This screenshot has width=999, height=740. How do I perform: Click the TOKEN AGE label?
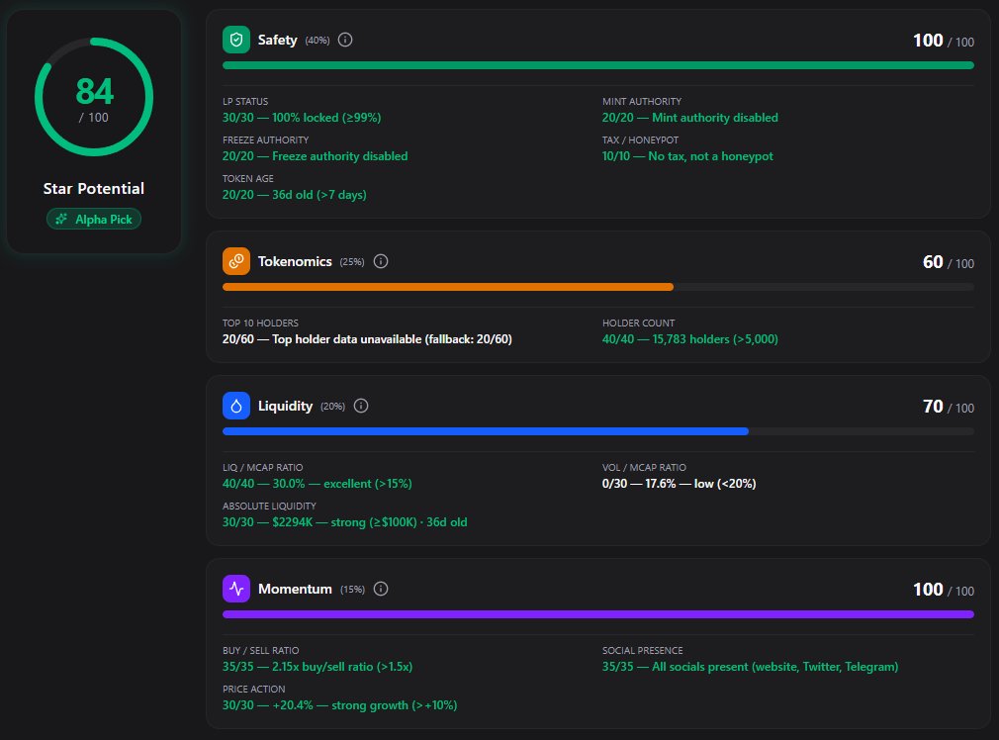(x=248, y=178)
